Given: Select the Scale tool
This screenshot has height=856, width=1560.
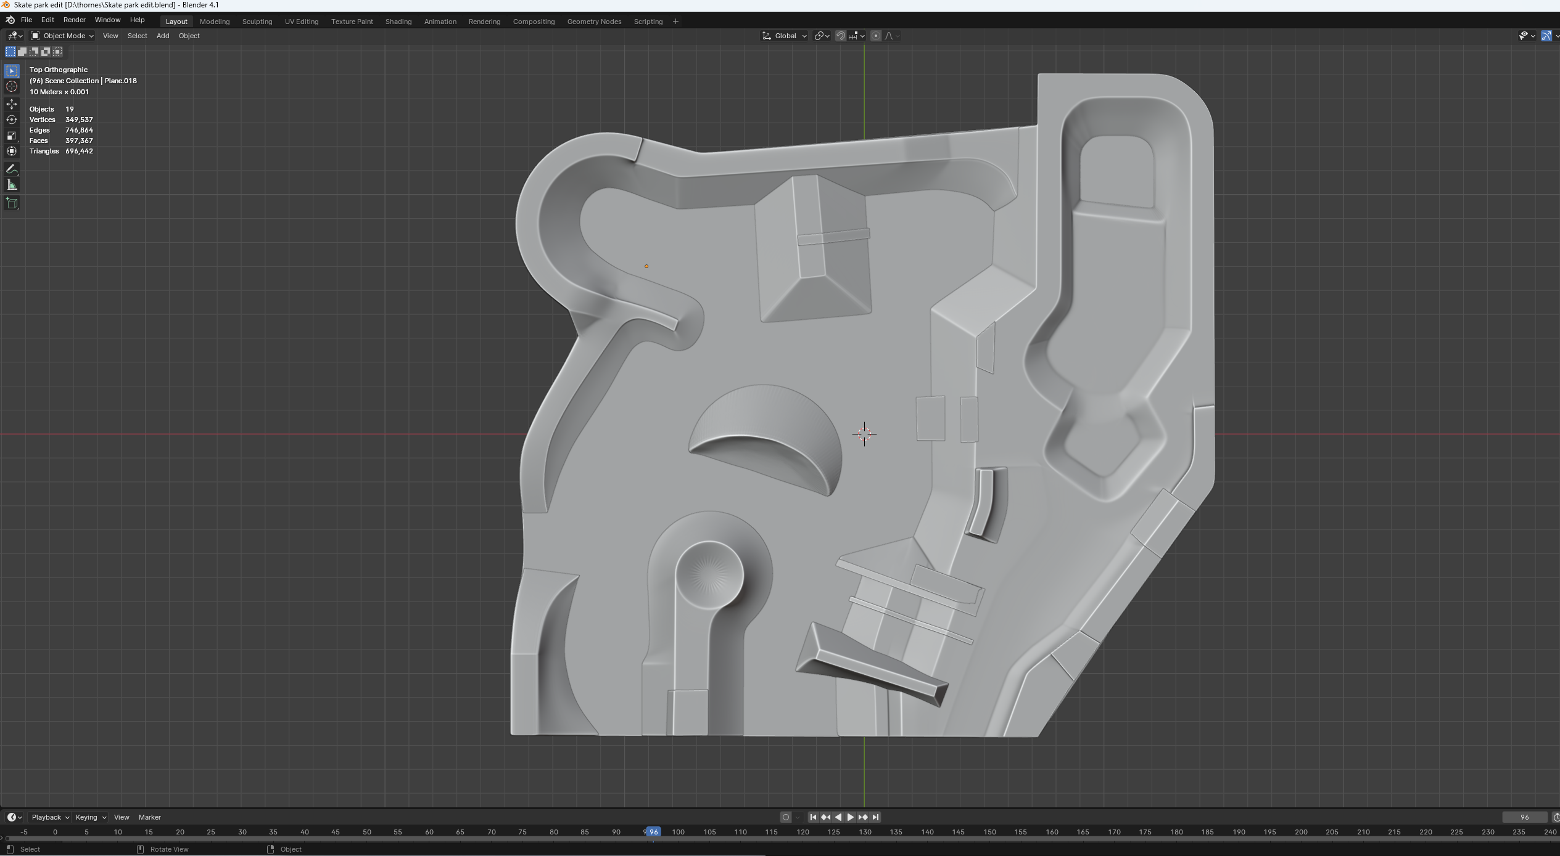Looking at the screenshot, I should pyautogui.click(x=12, y=136).
